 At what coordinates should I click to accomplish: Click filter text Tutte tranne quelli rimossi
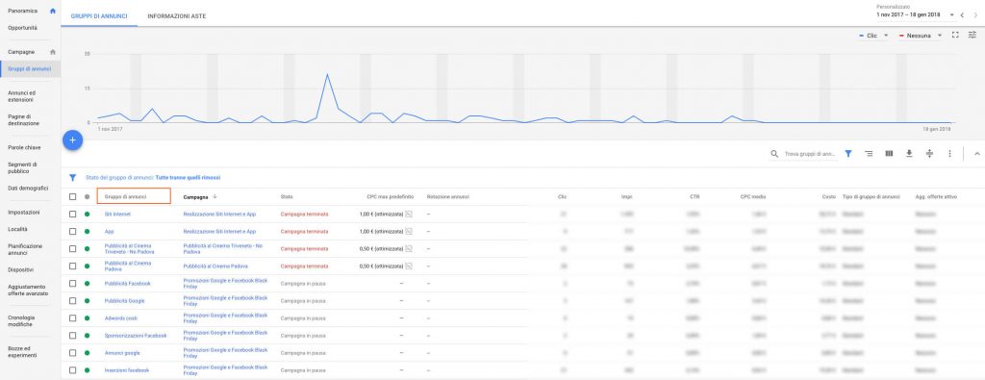click(x=188, y=178)
